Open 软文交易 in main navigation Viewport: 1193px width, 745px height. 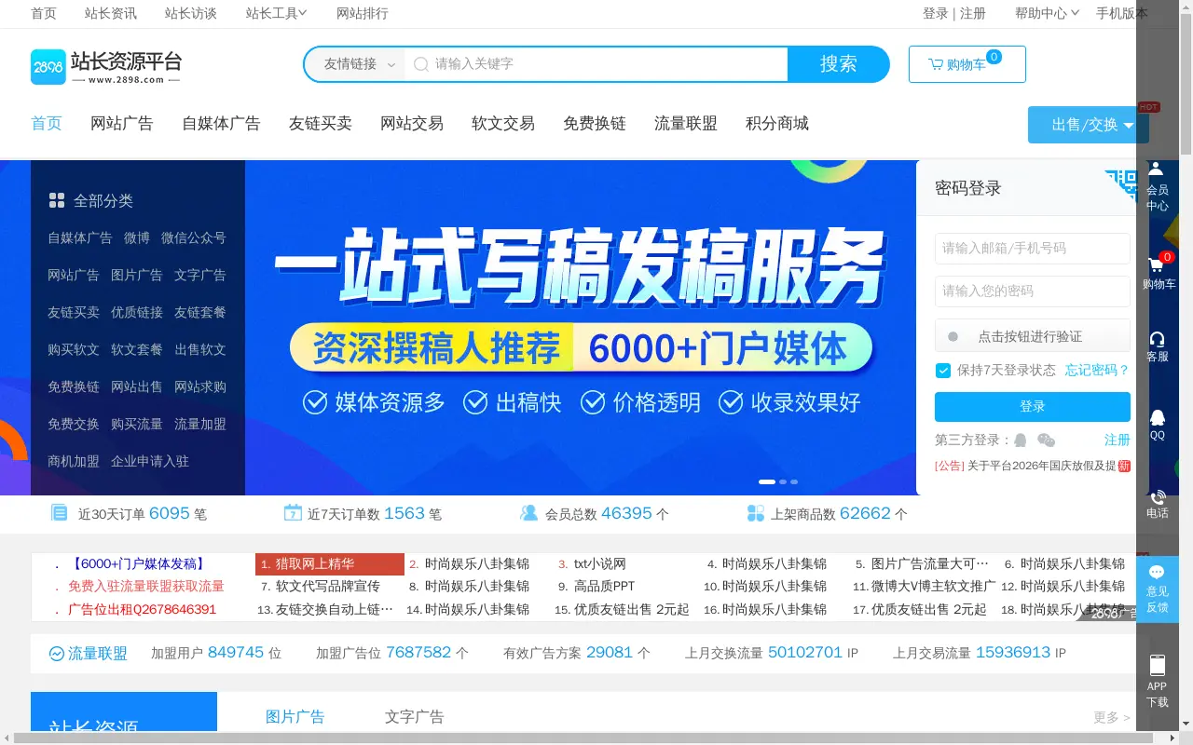pos(503,124)
